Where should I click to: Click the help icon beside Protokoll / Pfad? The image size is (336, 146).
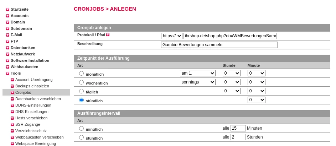pos(108,34)
